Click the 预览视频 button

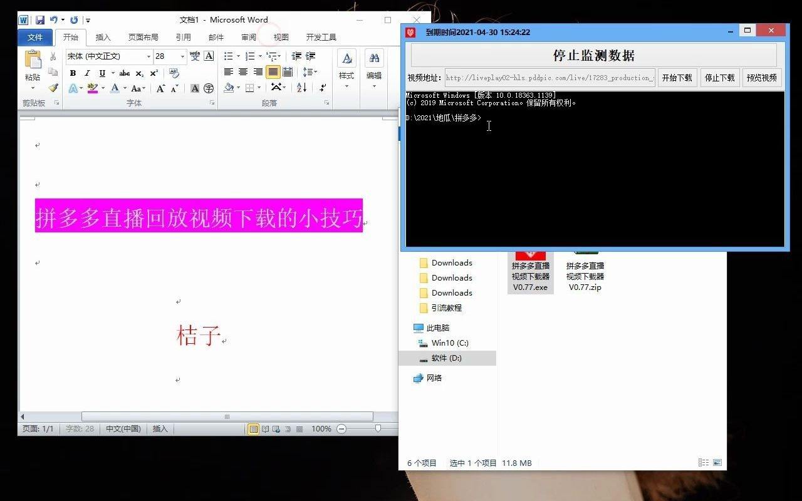pos(762,78)
